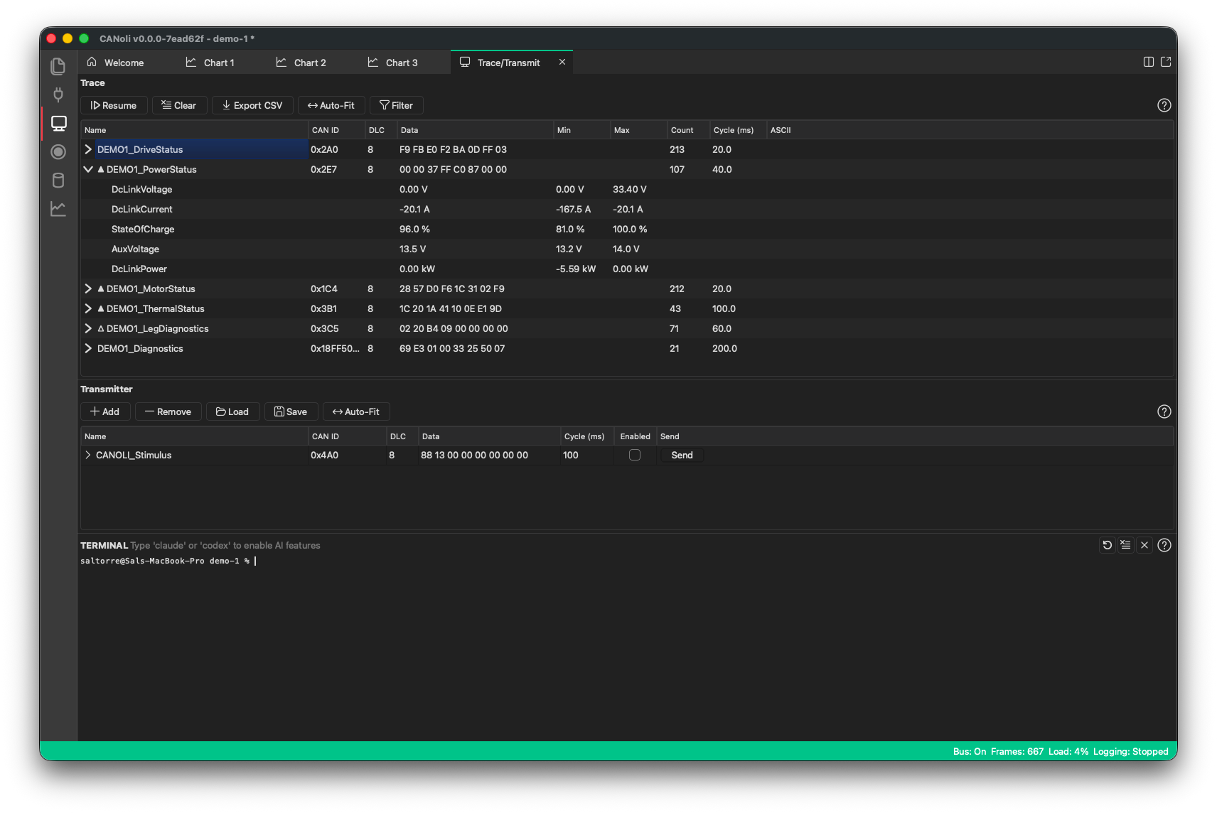The image size is (1217, 813).
Task: Open the database sidebar icon
Action: [58, 181]
